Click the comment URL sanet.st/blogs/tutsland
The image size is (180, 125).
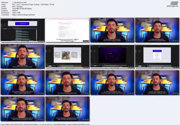[x=24, y=15]
